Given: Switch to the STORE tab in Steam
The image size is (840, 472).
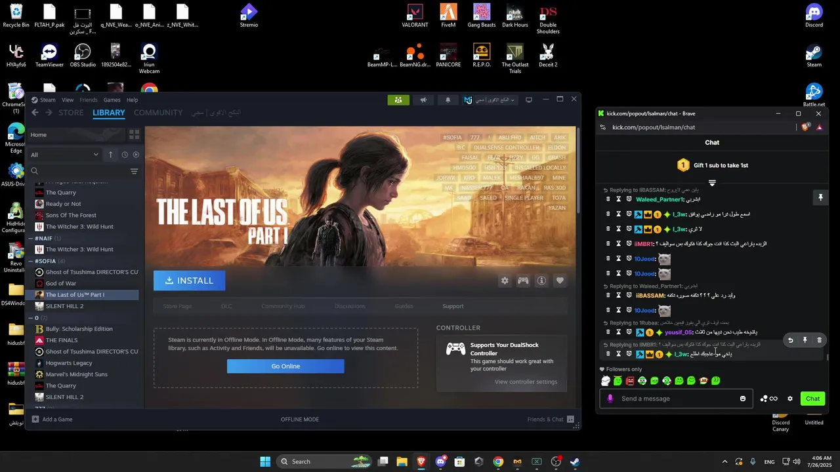Looking at the screenshot, I should (71, 113).
